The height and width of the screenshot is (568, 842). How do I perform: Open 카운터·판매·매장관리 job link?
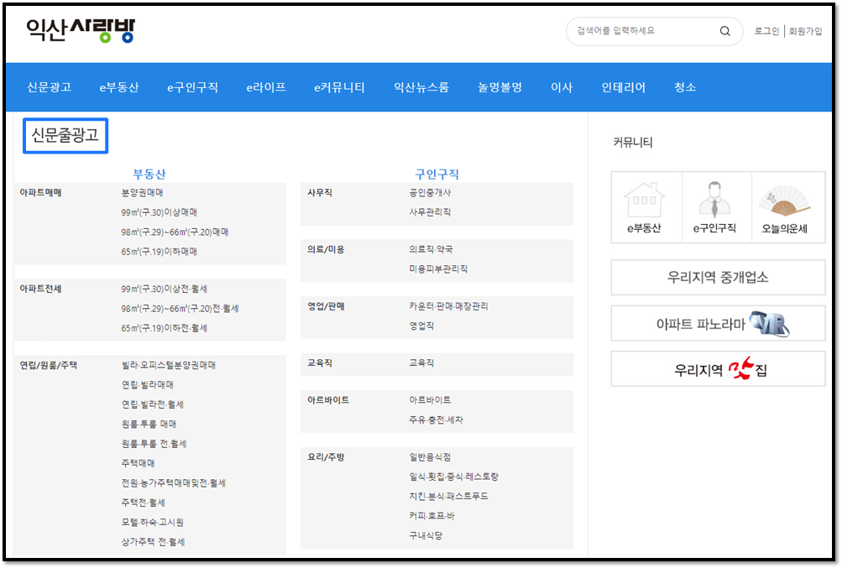448,306
